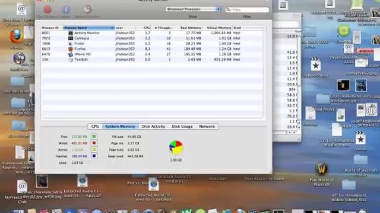Click the memory usage pie chart
The image size is (380, 213).
pyautogui.click(x=176, y=147)
